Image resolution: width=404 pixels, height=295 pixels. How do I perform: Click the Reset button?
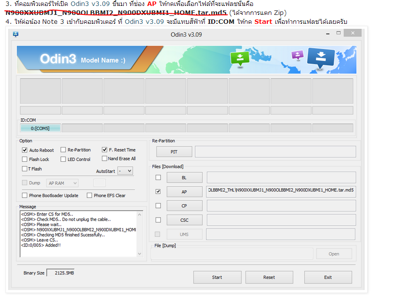(269, 277)
